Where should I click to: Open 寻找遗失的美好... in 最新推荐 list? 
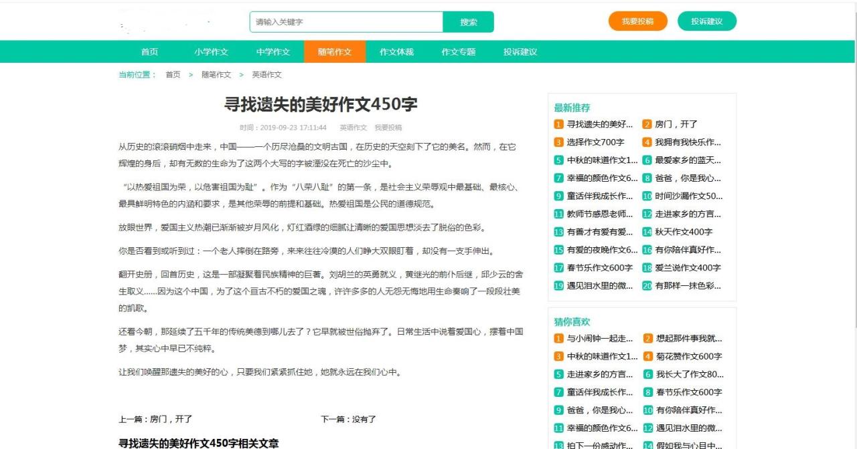click(599, 124)
